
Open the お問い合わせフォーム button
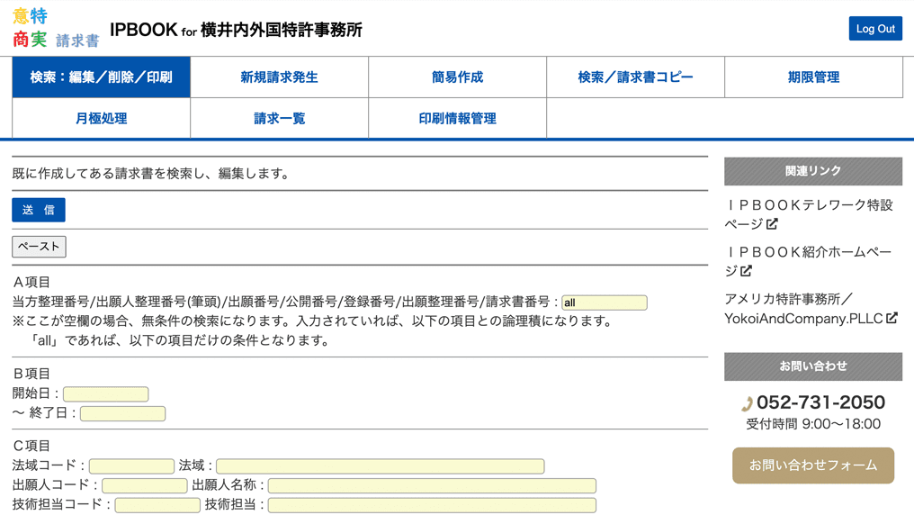coord(813,465)
